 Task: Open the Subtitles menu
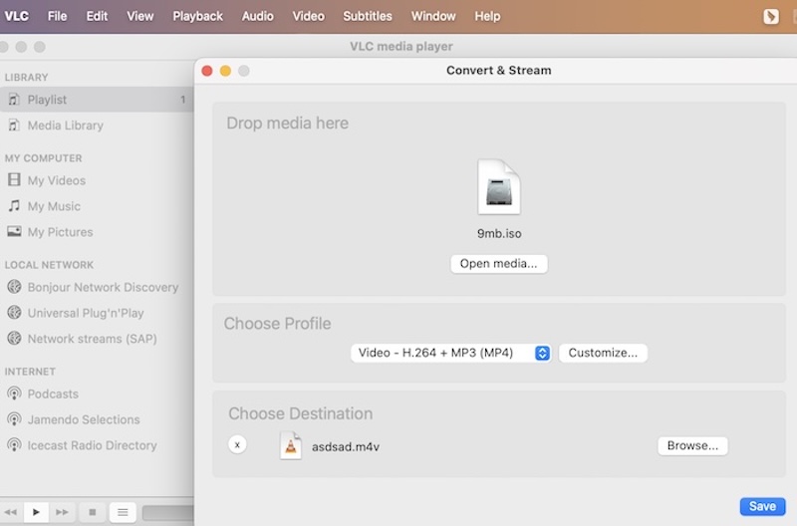368,16
